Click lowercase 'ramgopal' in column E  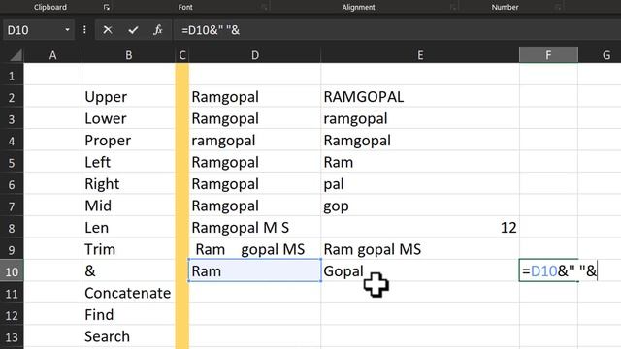[420, 118]
